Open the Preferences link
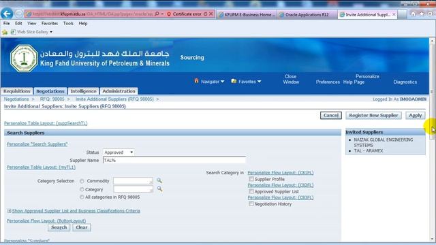Screen dimensions: 436x245 328,82
